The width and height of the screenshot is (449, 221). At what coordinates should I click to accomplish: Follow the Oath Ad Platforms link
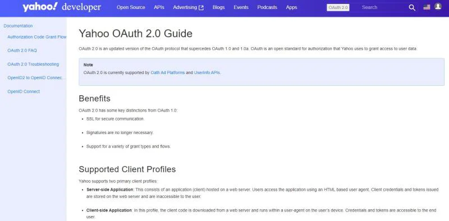(167, 73)
